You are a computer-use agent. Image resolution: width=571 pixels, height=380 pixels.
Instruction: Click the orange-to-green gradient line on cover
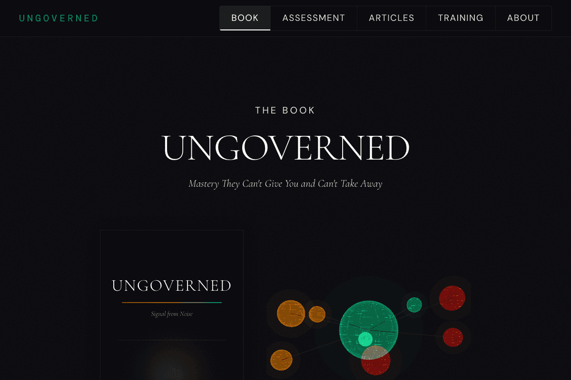pos(172,303)
